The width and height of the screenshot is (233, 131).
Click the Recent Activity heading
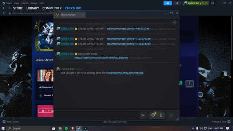click(44, 60)
